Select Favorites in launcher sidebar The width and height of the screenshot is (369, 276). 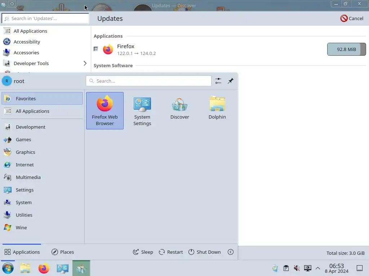click(42, 98)
